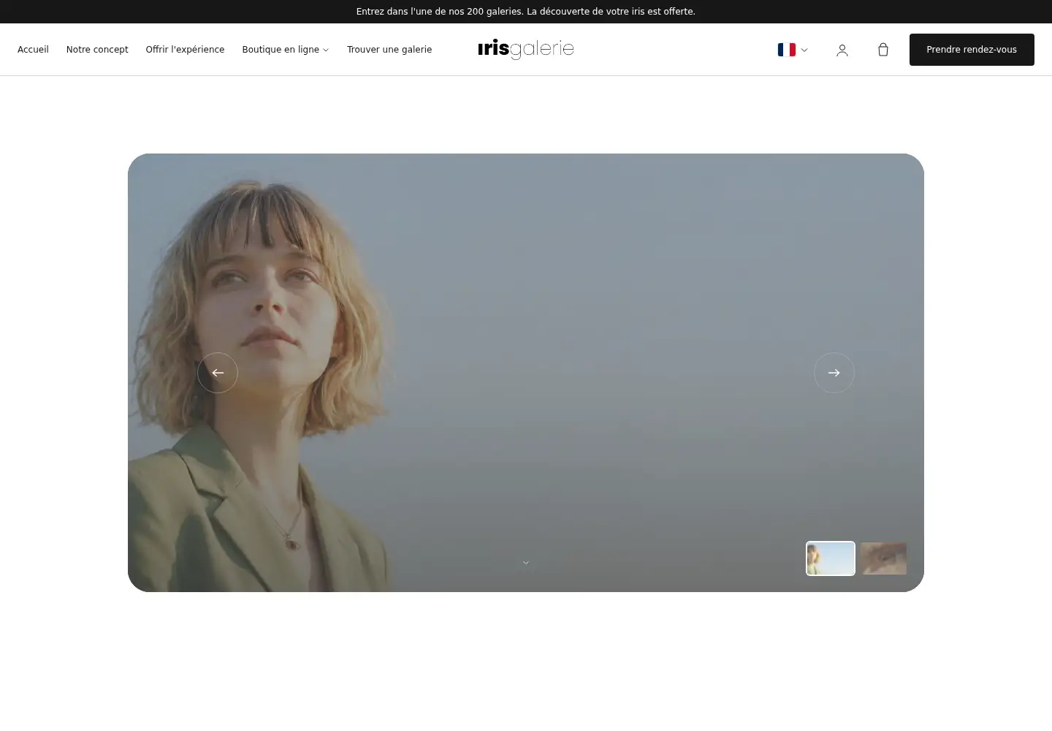The height and width of the screenshot is (731, 1052).
Task: Open Trouver une galerie page
Action: coord(389,50)
